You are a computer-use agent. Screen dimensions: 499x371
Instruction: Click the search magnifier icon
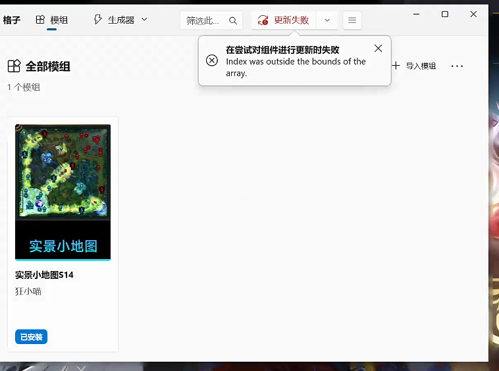tap(233, 20)
